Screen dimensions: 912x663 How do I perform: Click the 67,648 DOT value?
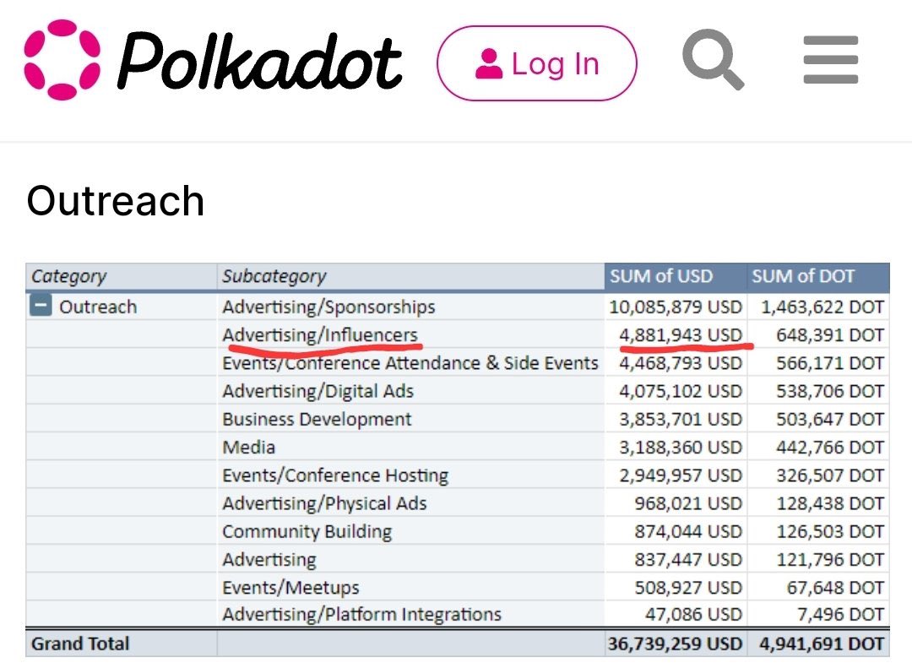(x=835, y=587)
